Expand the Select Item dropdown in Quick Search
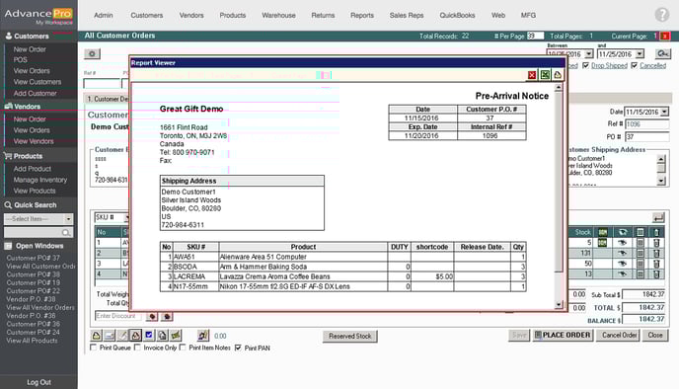This screenshot has width=679, height=389. pyautogui.click(x=68, y=219)
